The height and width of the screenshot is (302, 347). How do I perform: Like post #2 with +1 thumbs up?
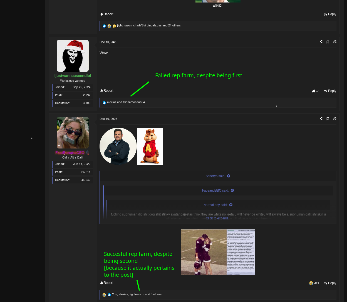[316, 91]
